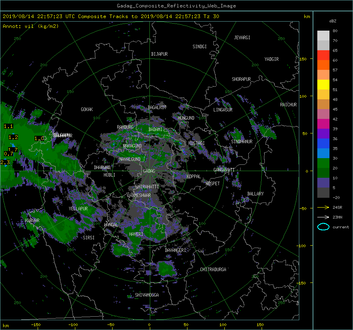Click the SHIVAMOGGA city label
353x330 pixels.
coord(147,295)
